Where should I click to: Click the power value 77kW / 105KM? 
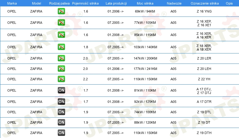145,23
